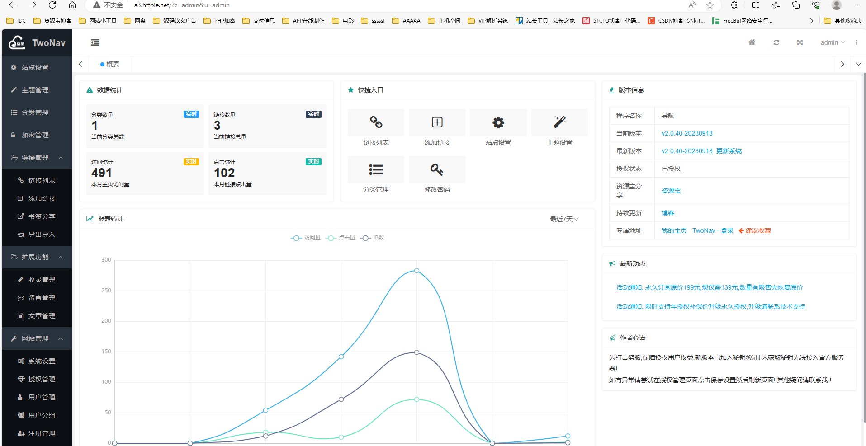The image size is (866, 446).
Task: Click the TwoNav logo icon
Action: (17, 42)
